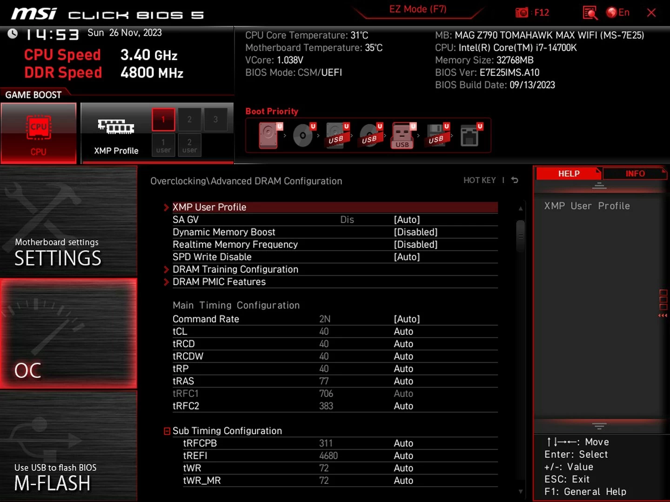The image size is (670, 502).
Task: Click the USB key boot device icon
Action: [402, 135]
